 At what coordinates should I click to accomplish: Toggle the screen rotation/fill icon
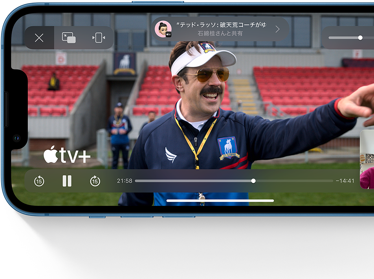[99, 38]
